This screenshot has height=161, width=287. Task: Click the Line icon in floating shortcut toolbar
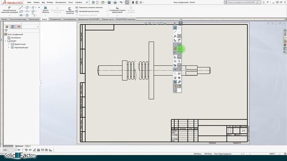click(x=175, y=32)
